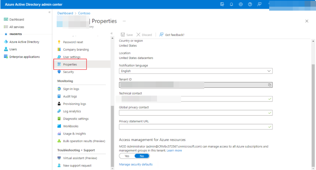Screen dimensions: 316x170
Task: Click the Usage & insights icon
Action: [59, 133]
